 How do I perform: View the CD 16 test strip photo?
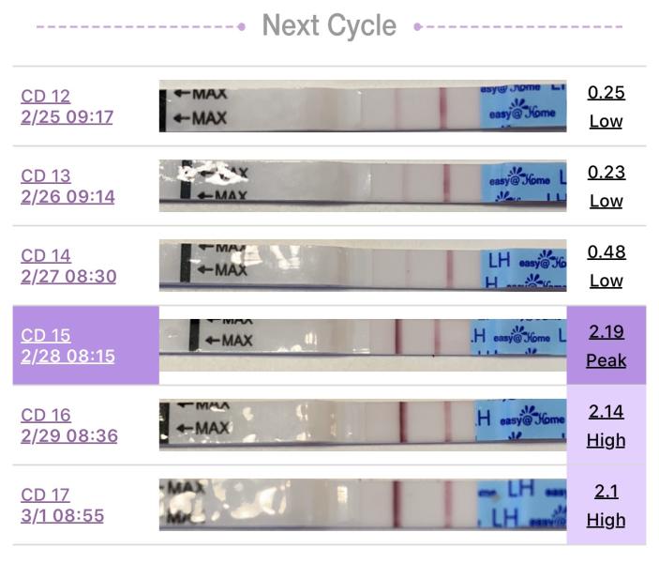(363, 425)
